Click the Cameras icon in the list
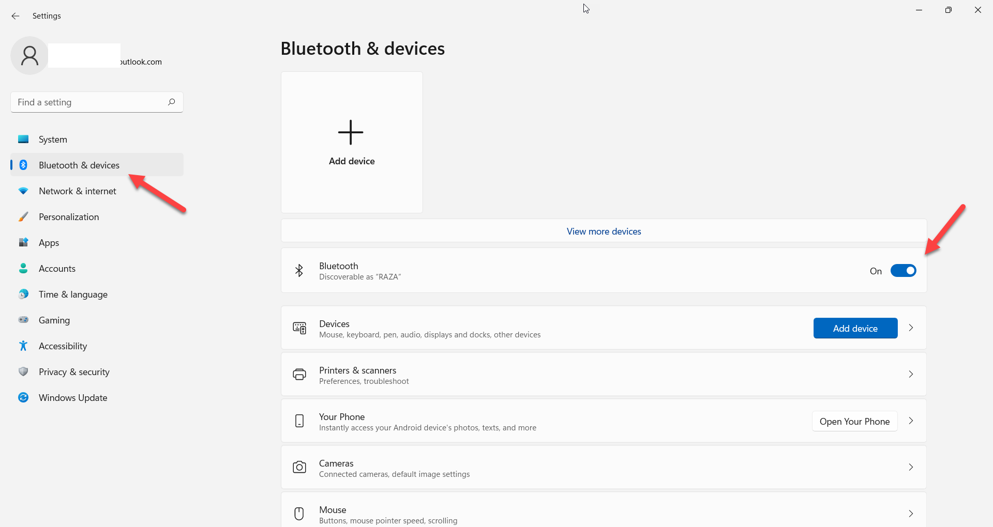 click(299, 468)
